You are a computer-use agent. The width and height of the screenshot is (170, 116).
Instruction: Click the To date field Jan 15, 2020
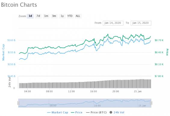pos(141,23)
